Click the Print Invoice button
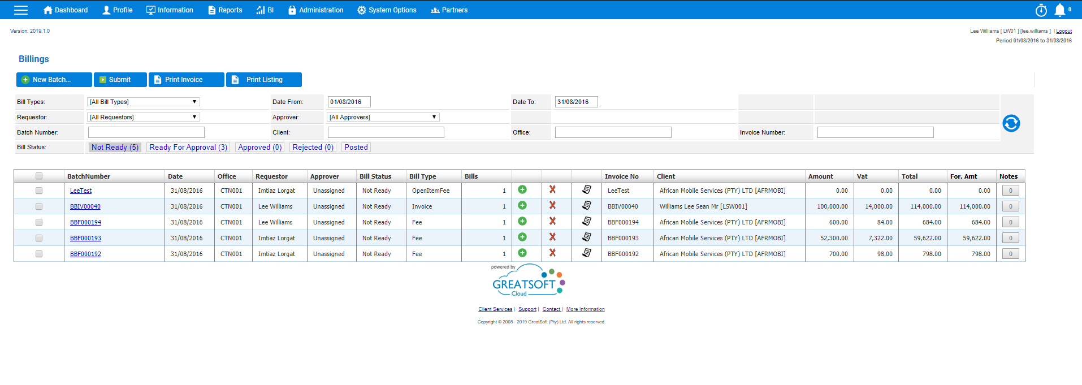Image resolution: width=1082 pixels, height=385 pixels. click(187, 80)
